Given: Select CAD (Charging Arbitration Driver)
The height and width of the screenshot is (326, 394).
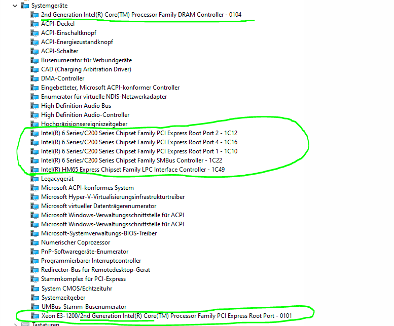Looking at the screenshot, I should coord(86,69).
